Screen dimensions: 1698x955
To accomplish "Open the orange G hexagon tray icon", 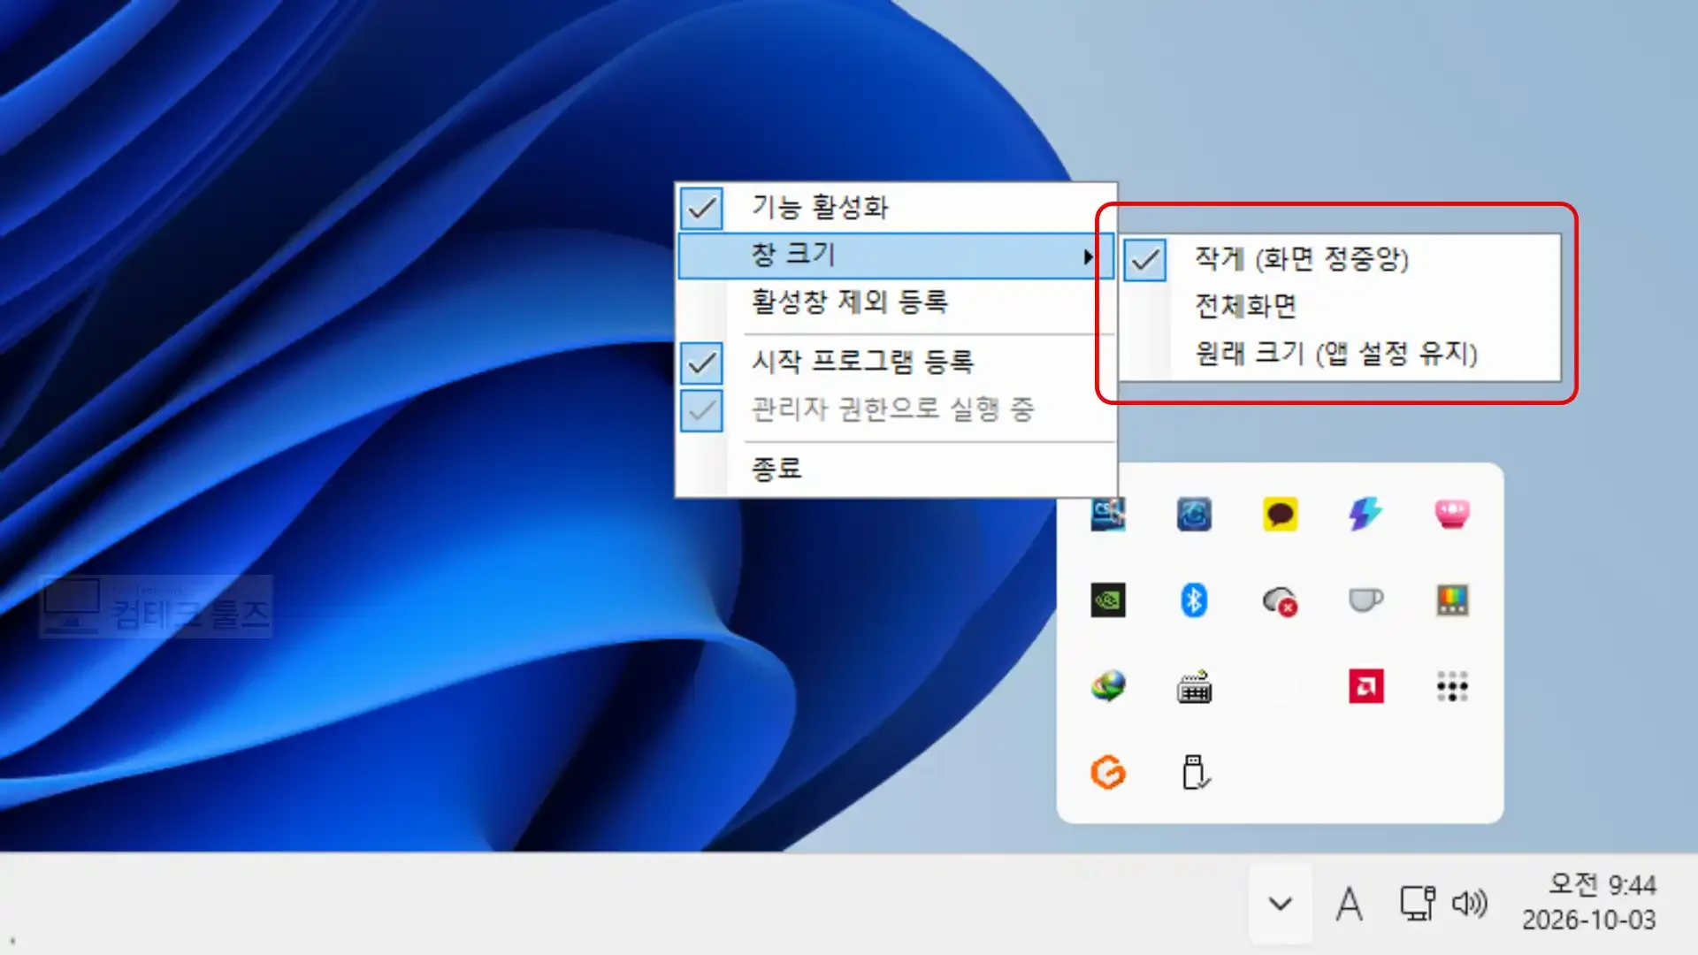I will pos(1108,772).
